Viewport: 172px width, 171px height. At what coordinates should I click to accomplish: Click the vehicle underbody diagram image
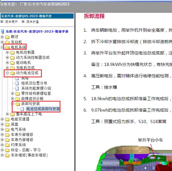134,158
